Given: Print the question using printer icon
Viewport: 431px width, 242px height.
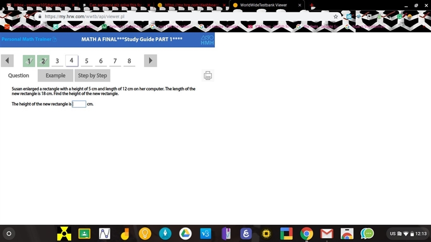Looking at the screenshot, I should 208,75.
